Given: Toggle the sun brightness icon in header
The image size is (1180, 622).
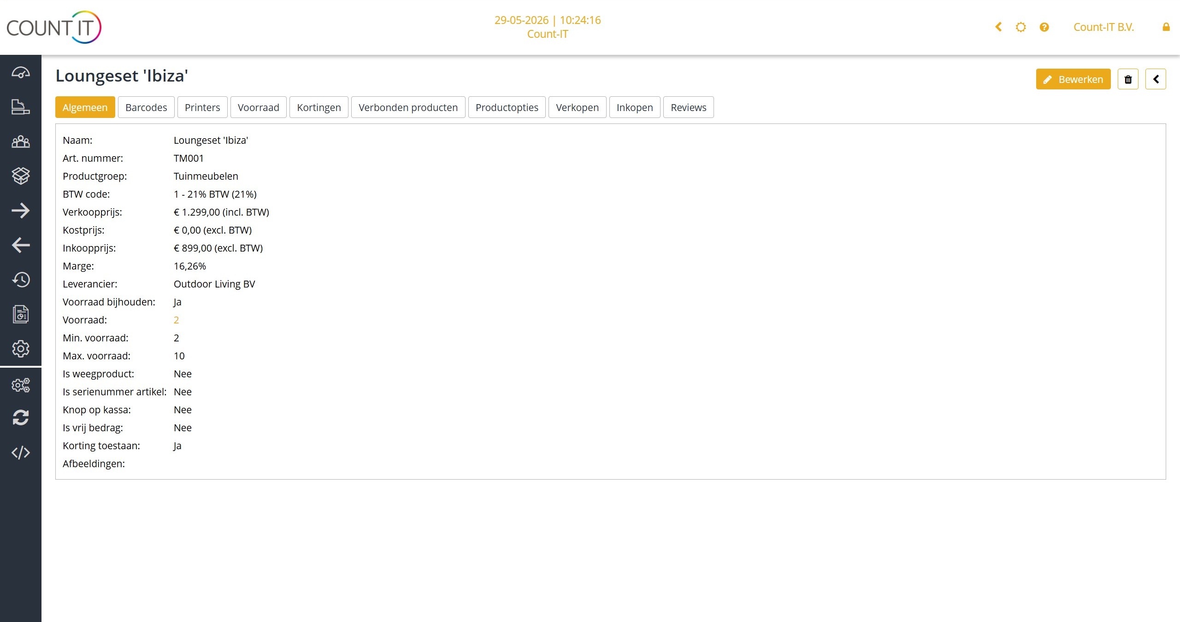Looking at the screenshot, I should (1021, 27).
